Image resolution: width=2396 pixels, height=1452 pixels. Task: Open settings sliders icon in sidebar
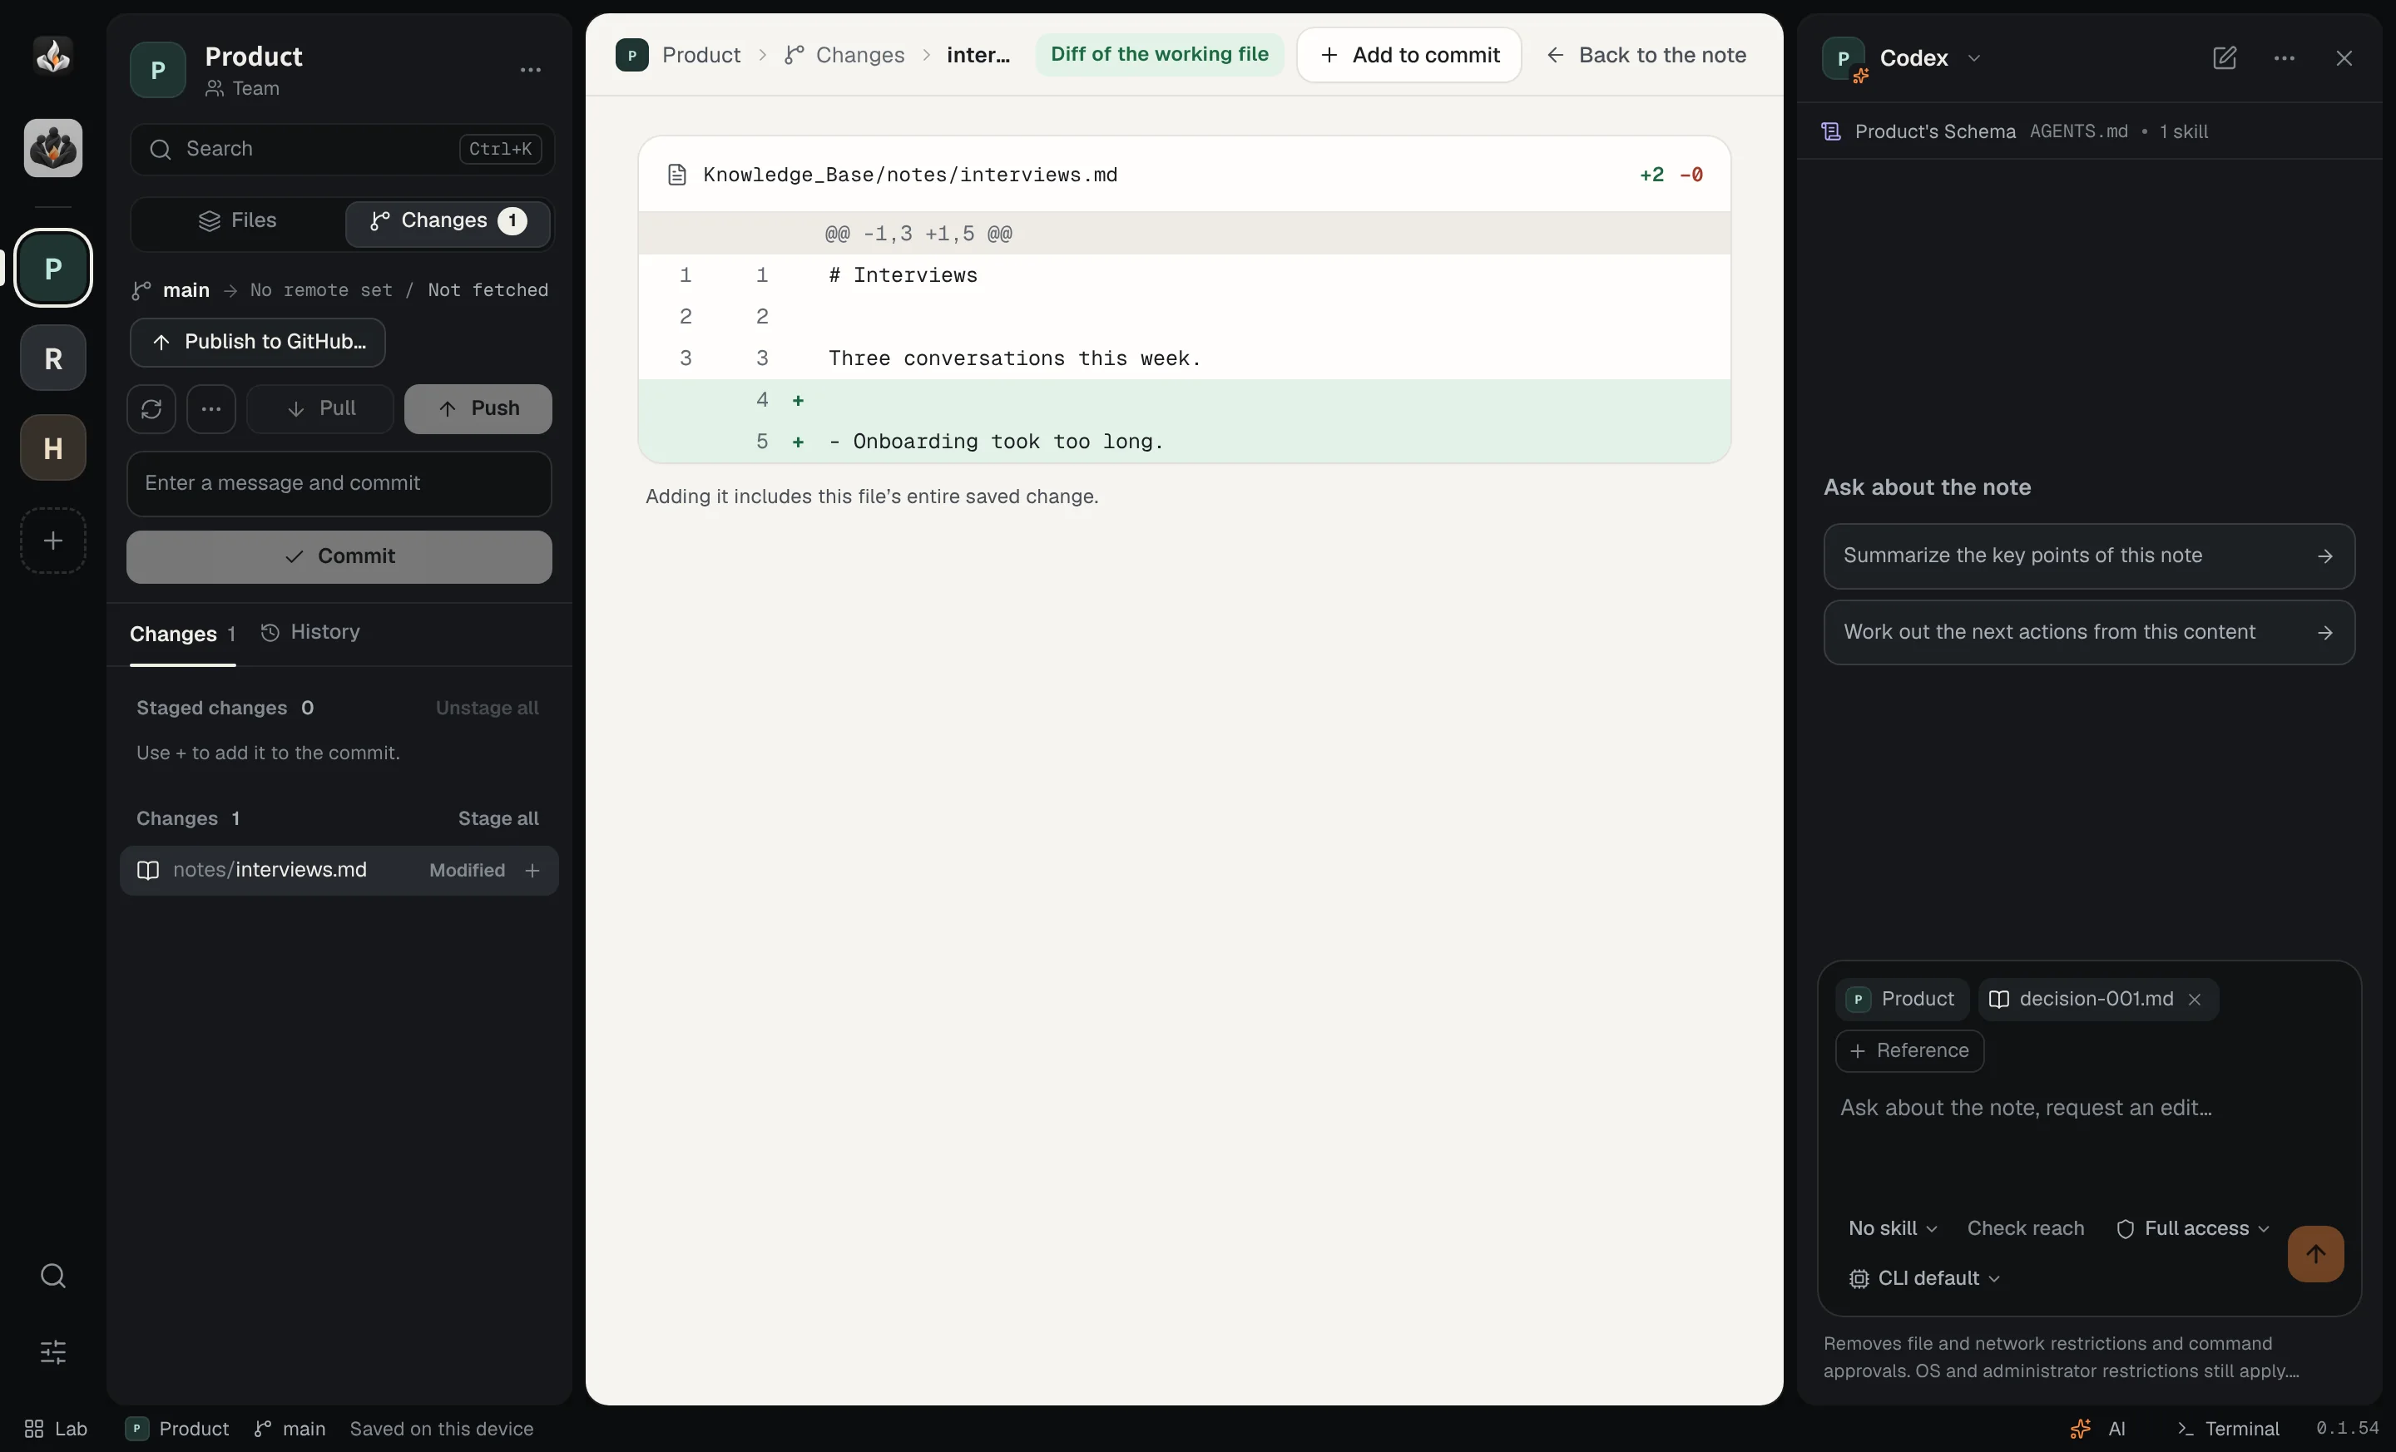coord(52,1352)
